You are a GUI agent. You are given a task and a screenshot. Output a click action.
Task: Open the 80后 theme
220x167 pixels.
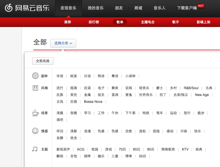pos(136,149)
